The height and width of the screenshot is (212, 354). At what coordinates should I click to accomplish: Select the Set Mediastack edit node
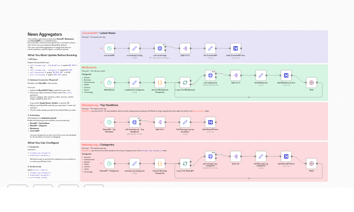261,75
